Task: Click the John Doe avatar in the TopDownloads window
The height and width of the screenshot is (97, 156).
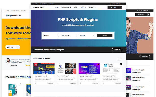Action: click(8, 61)
